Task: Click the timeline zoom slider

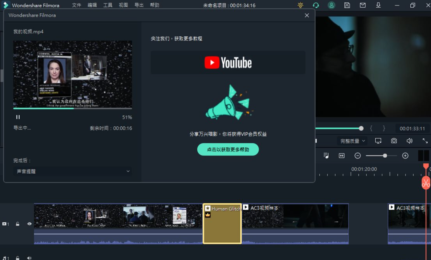Action: pyautogui.click(x=382, y=156)
